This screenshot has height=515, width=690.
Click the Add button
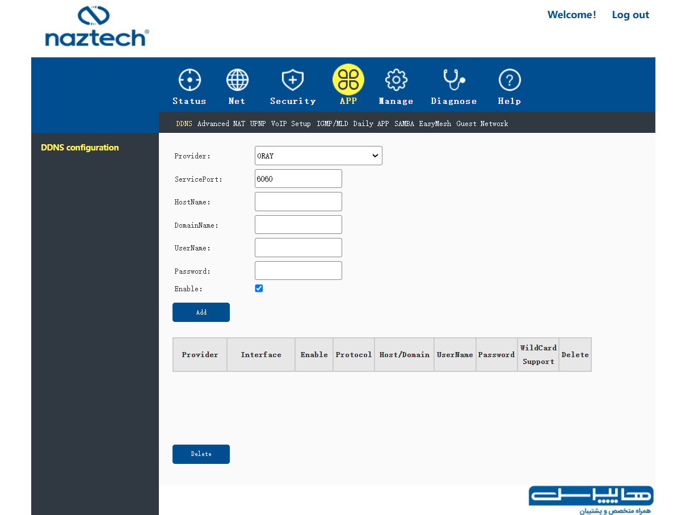pos(201,312)
